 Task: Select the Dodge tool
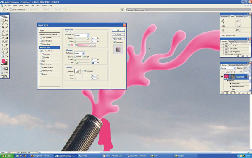(7, 41)
